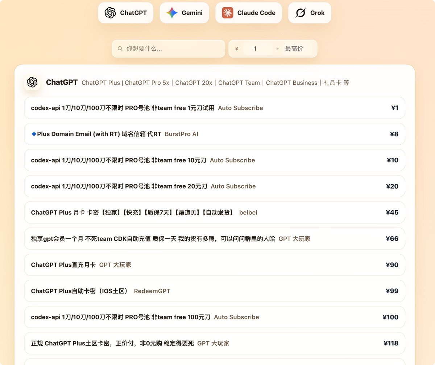This screenshot has width=435, height=365.
Task: Click GPT 大玩家 on the ¥118 row
Action: (214, 343)
